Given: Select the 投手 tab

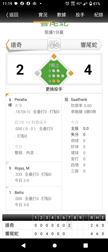Looking at the screenshot, I should pyautogui.click(x=80, y=15).
